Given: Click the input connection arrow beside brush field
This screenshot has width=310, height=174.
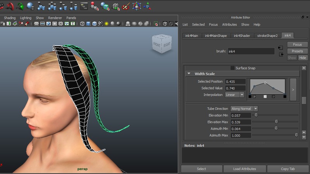Looking at the screenshot, I should pyautogui.click(x=281, y=48).
